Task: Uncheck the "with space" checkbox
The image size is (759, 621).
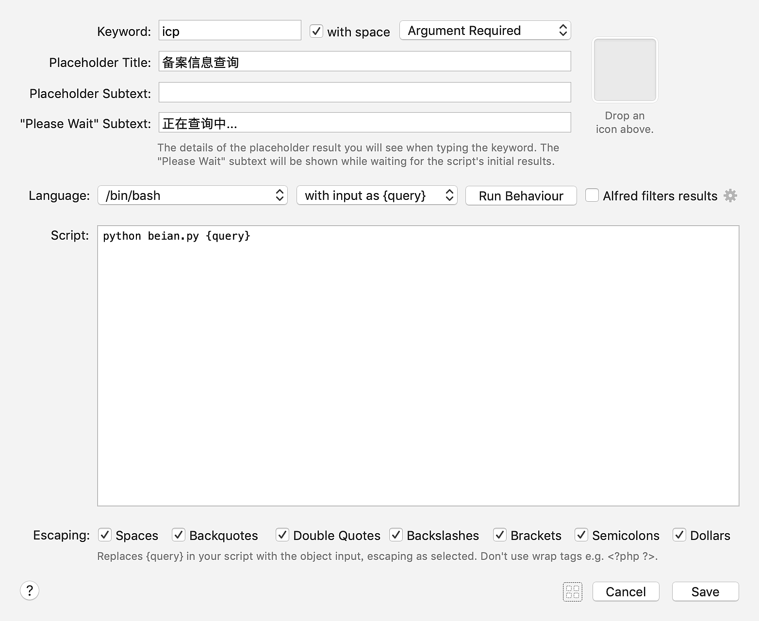Action: pos(316,31)
